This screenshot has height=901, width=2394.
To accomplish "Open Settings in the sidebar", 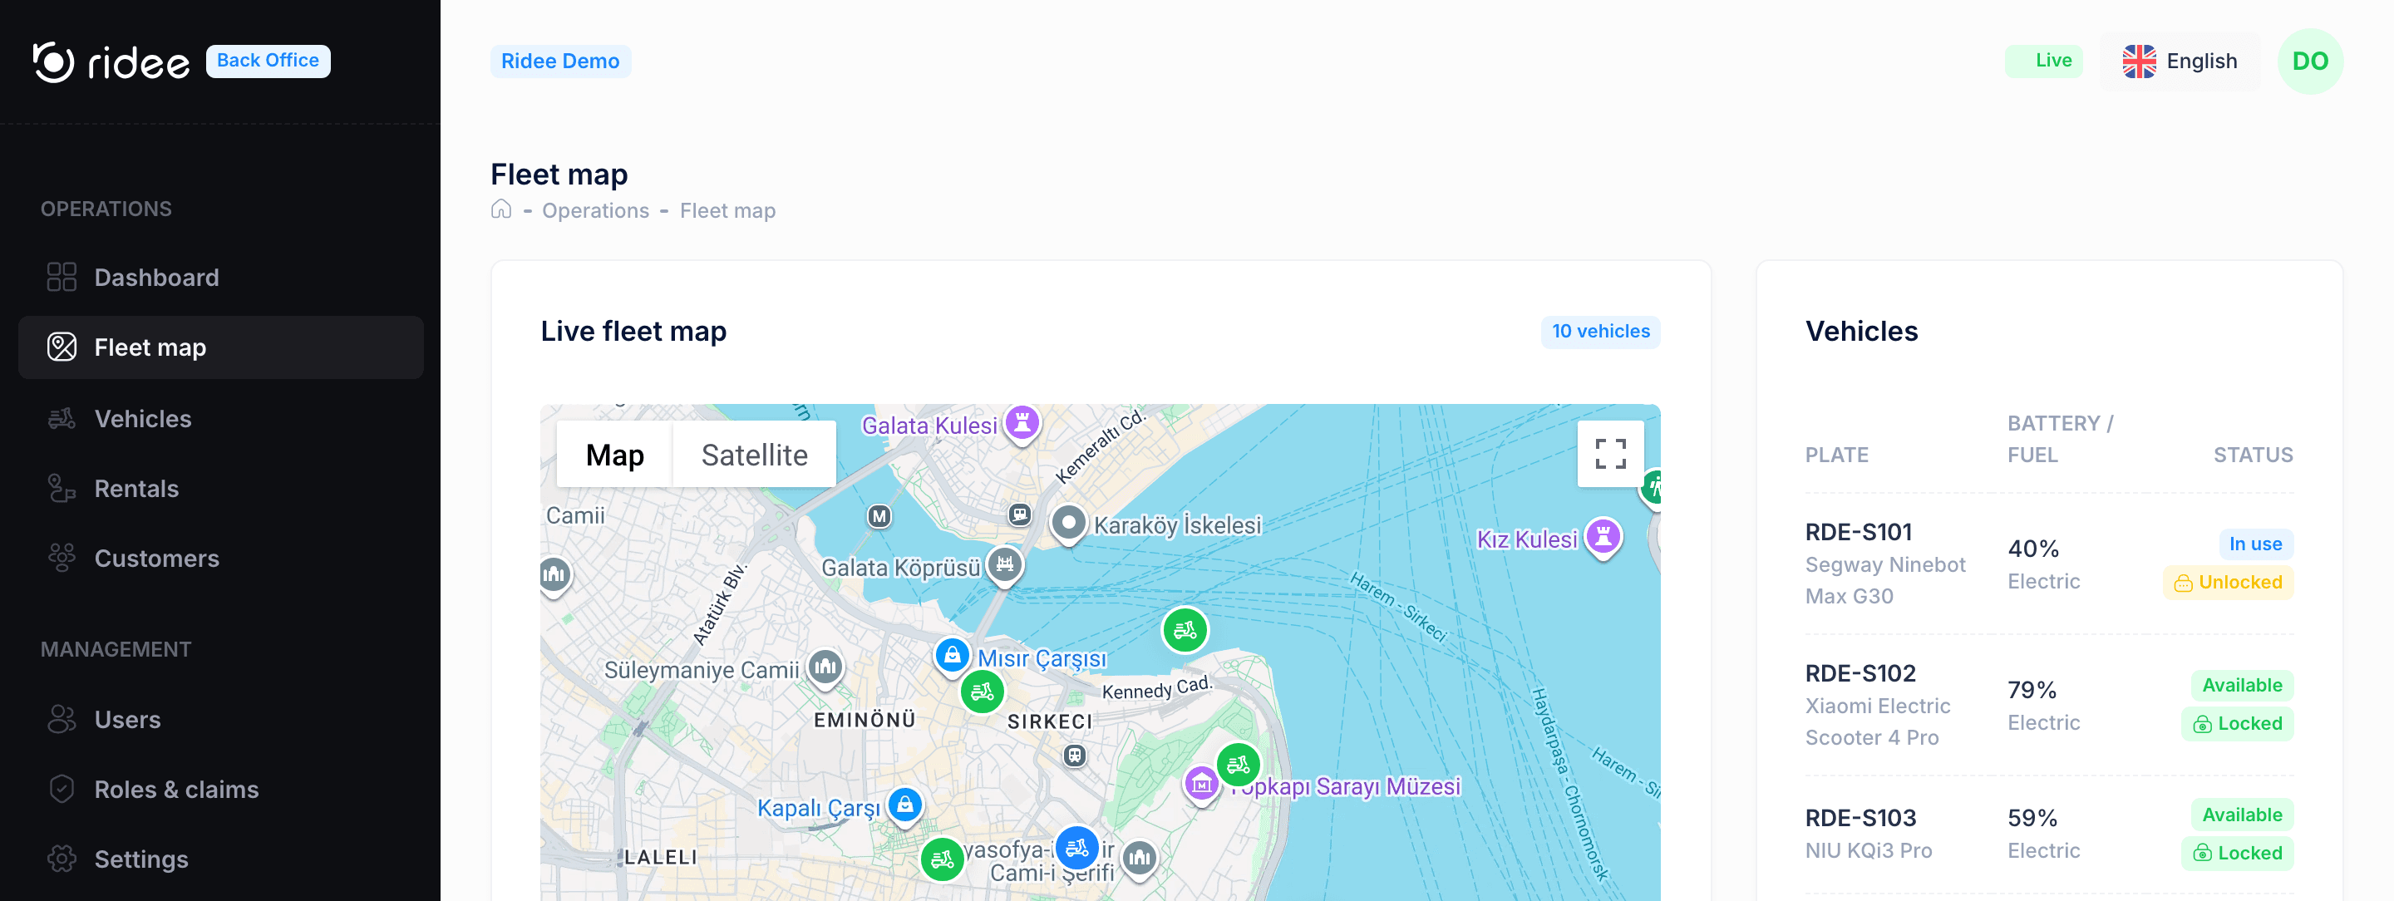I will coord(220,859).
